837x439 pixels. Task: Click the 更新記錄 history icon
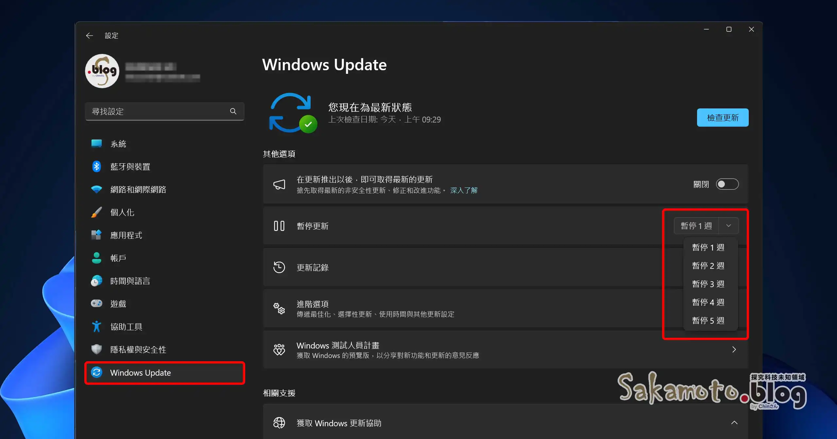(x=279, y=267)
